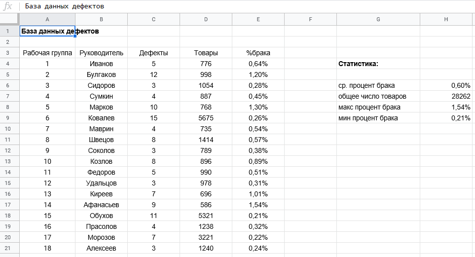The width and height of the screenshot is (475, 257).
Task: Select cell containing Иванов
Action: coord(101,64)
